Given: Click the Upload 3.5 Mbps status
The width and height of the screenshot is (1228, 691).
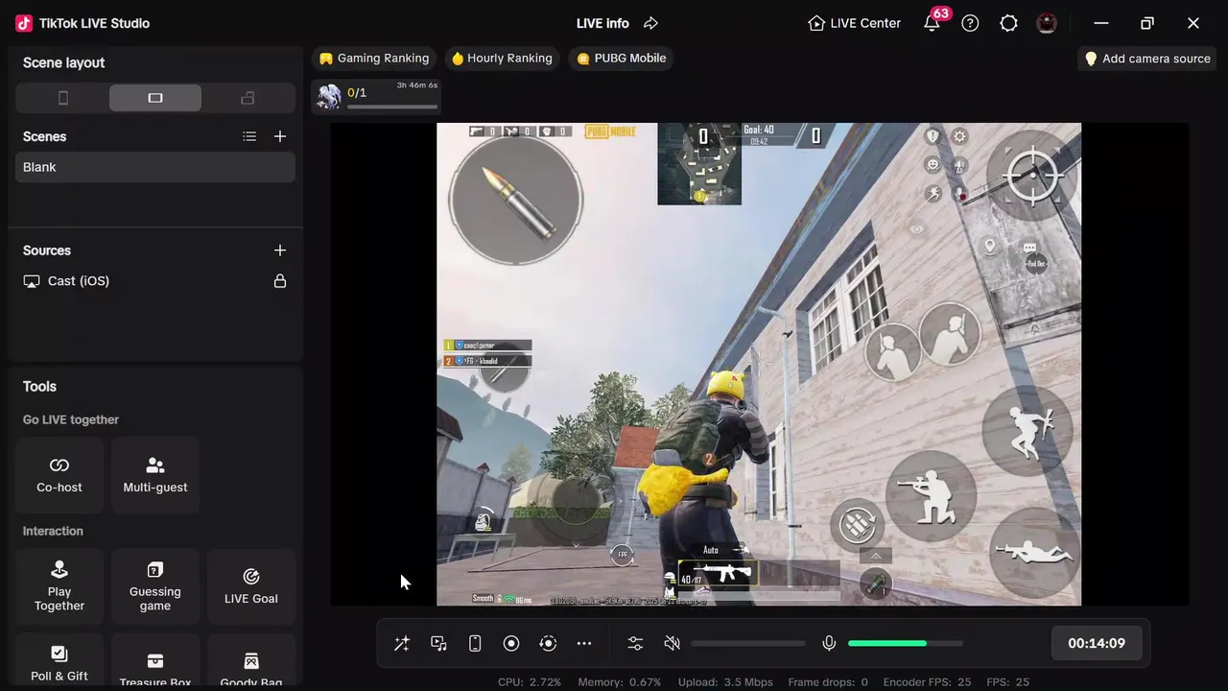Looking at the screenshot, I should pyautogui.click(x=724, y=682).
